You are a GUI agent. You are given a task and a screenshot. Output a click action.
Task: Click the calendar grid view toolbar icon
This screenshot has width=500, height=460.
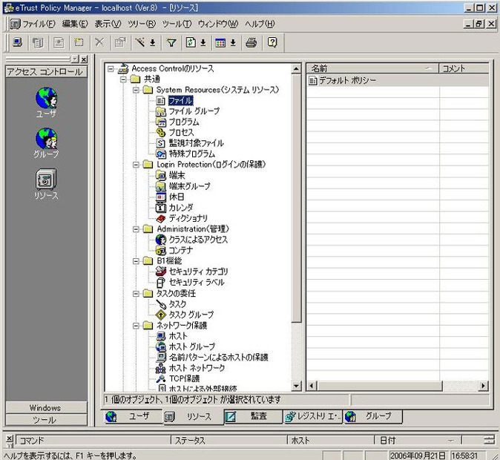click(220, 42)
